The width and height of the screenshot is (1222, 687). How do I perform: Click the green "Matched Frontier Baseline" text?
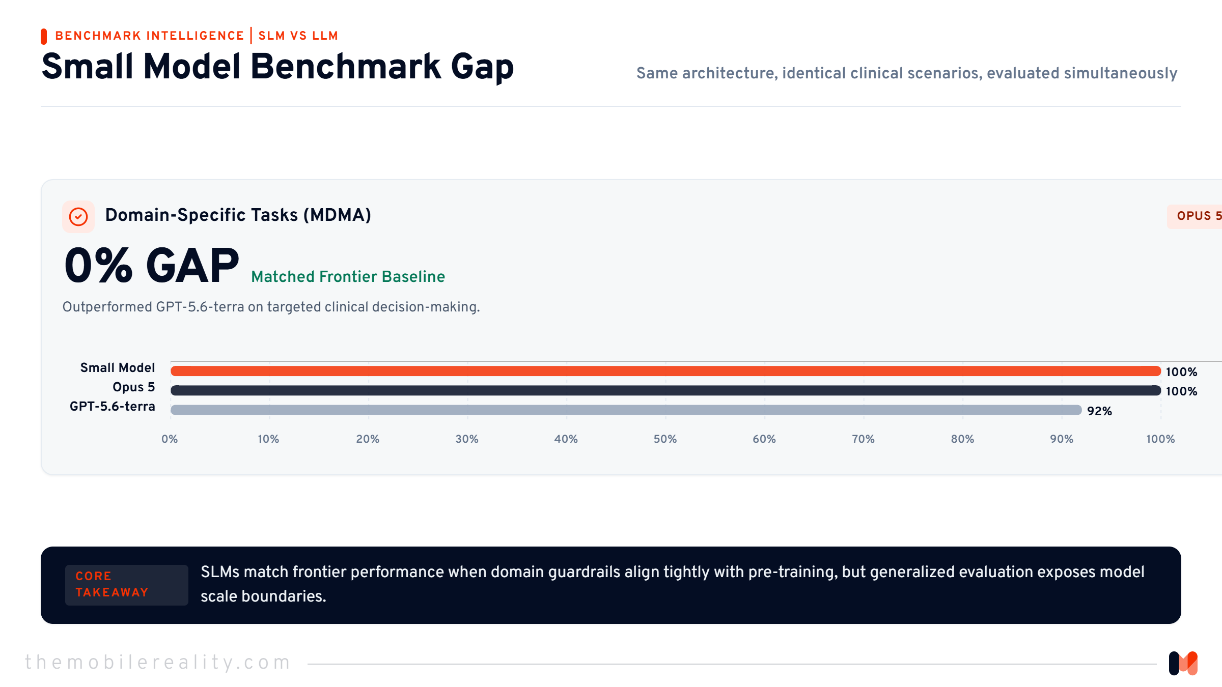pyautogui.click(x=348, y=276)
